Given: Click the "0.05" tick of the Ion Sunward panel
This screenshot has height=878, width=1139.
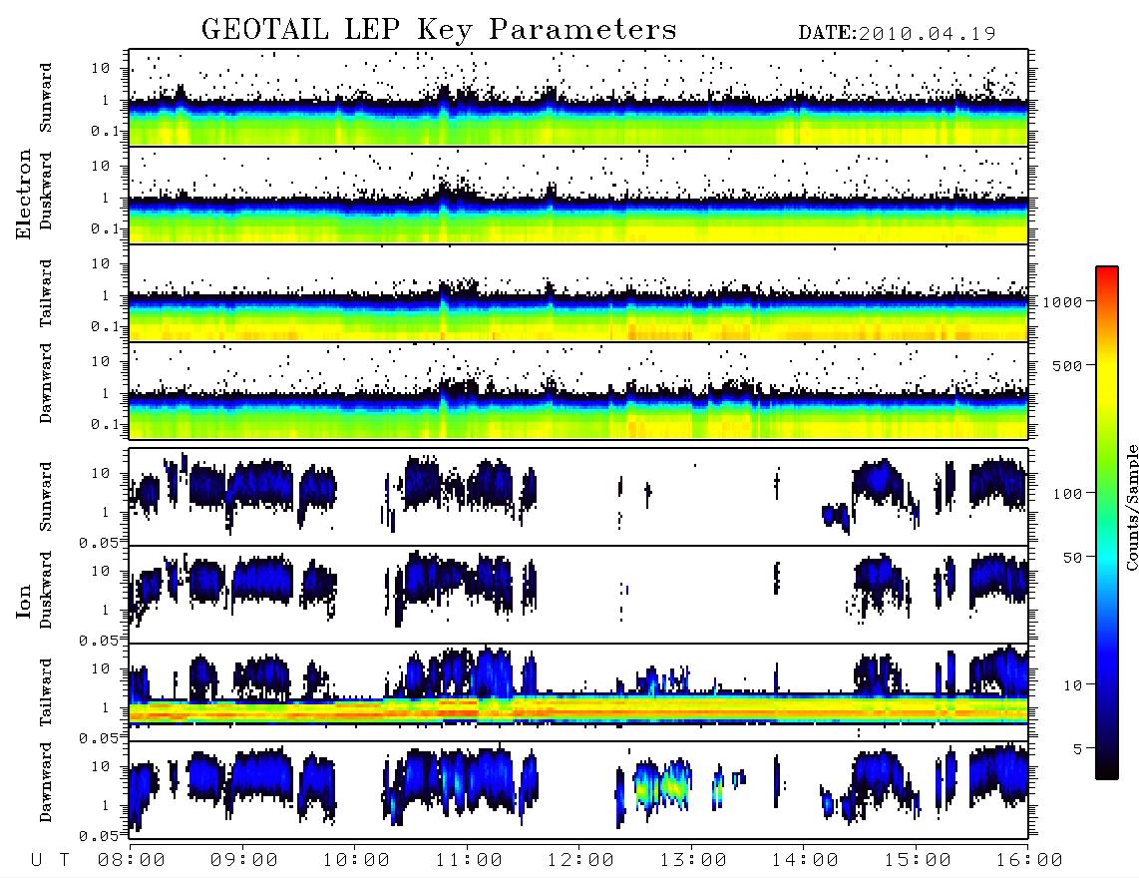Looking at the screenshot, I should tap(98, 542).
